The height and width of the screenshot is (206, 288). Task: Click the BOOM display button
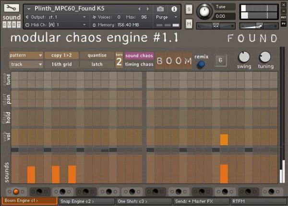click(174, 61)
